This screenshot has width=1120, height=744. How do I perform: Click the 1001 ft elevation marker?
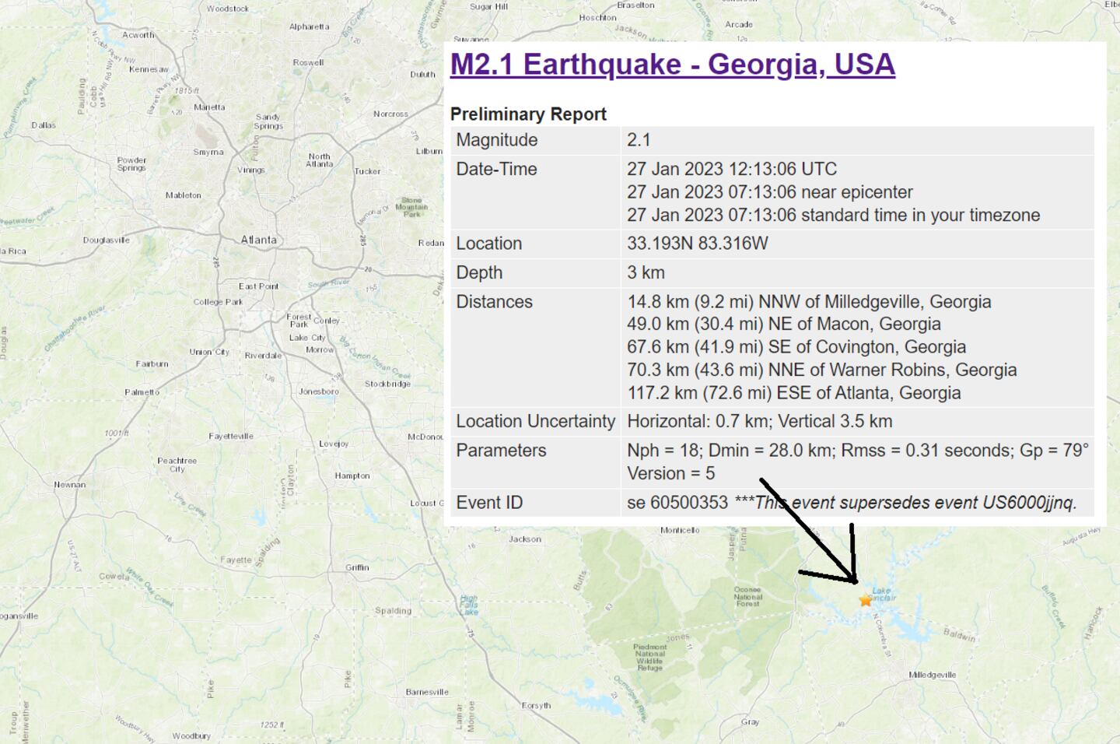point(117,433)
